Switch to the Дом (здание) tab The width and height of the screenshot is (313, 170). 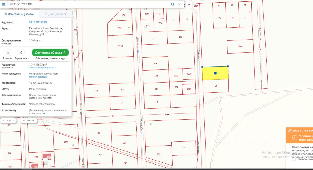point(55,14)
